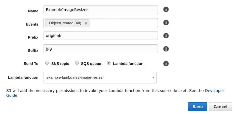Click the info icon next to Name field
236x114 pixels.
point(166,10)
